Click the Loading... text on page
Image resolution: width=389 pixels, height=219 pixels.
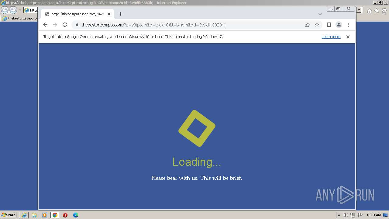tap(197, 162)
